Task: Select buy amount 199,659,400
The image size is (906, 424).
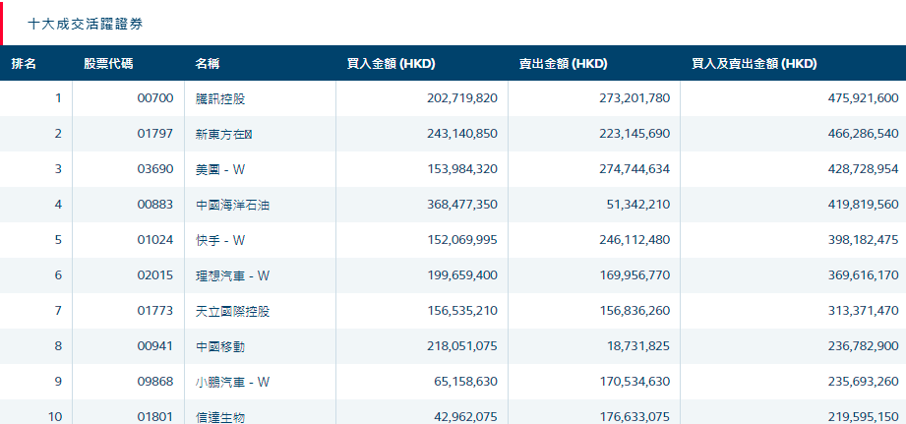Action: pyautogui.click(x=462, y=275)
